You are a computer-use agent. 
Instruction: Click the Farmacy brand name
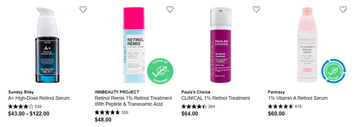(x=276, y=92)
